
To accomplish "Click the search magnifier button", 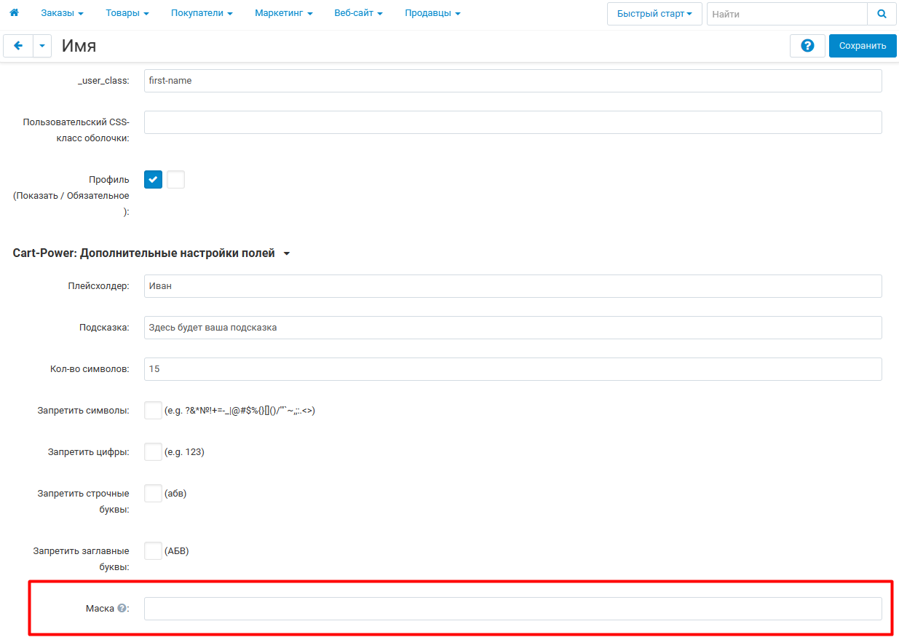I will (x=882, y=14).
